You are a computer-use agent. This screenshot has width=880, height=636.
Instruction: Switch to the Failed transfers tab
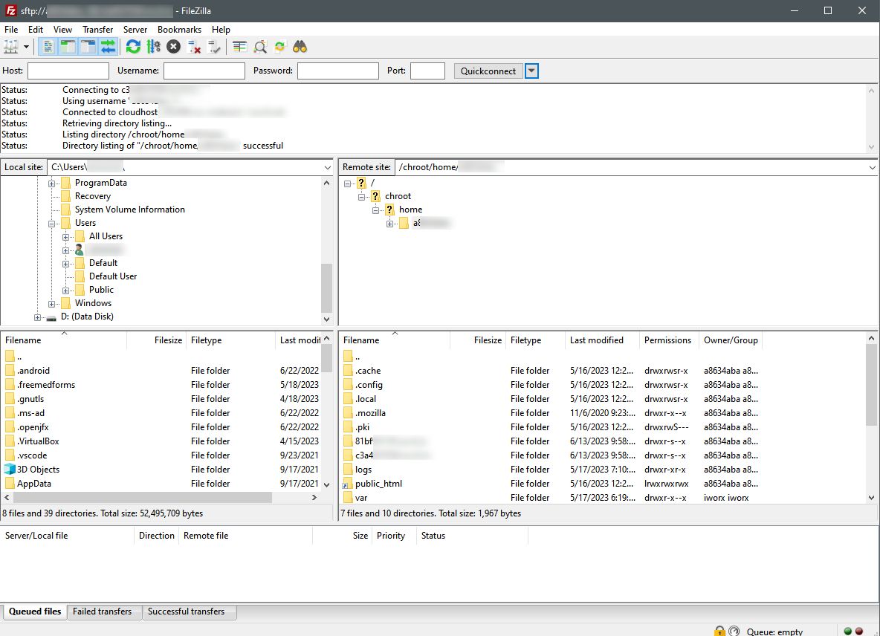[x=104, y=611]
